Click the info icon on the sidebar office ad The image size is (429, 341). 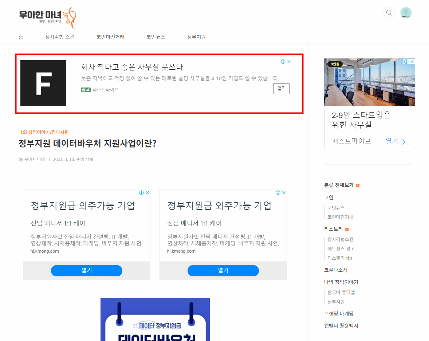pyautogui.click(x=406, y=62)
